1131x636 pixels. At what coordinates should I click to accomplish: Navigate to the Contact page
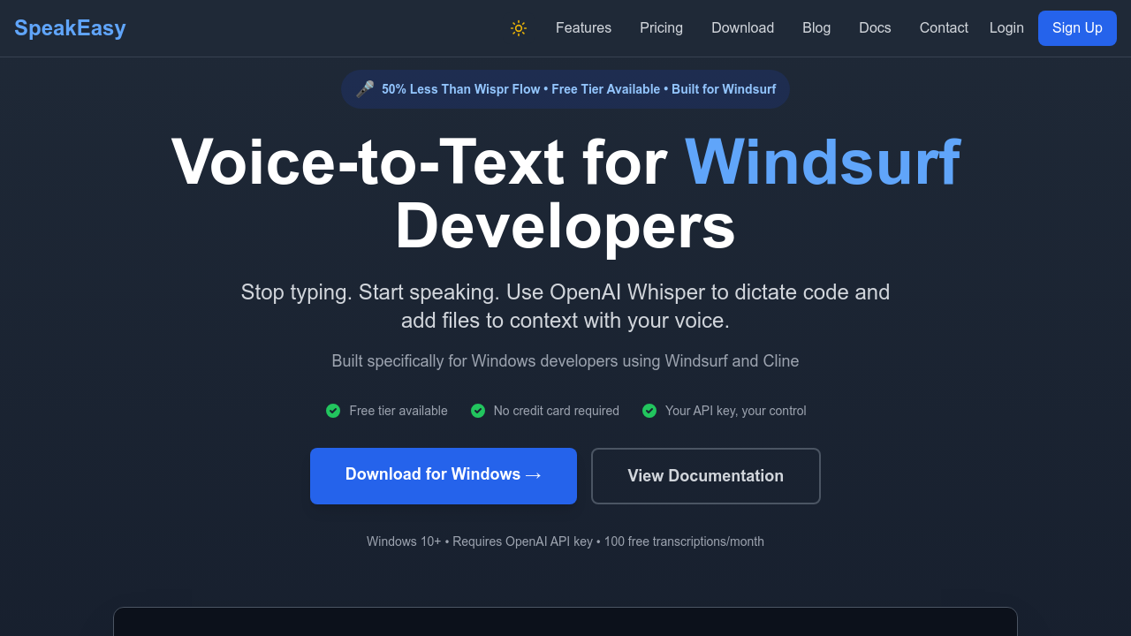tap(944, 28)
